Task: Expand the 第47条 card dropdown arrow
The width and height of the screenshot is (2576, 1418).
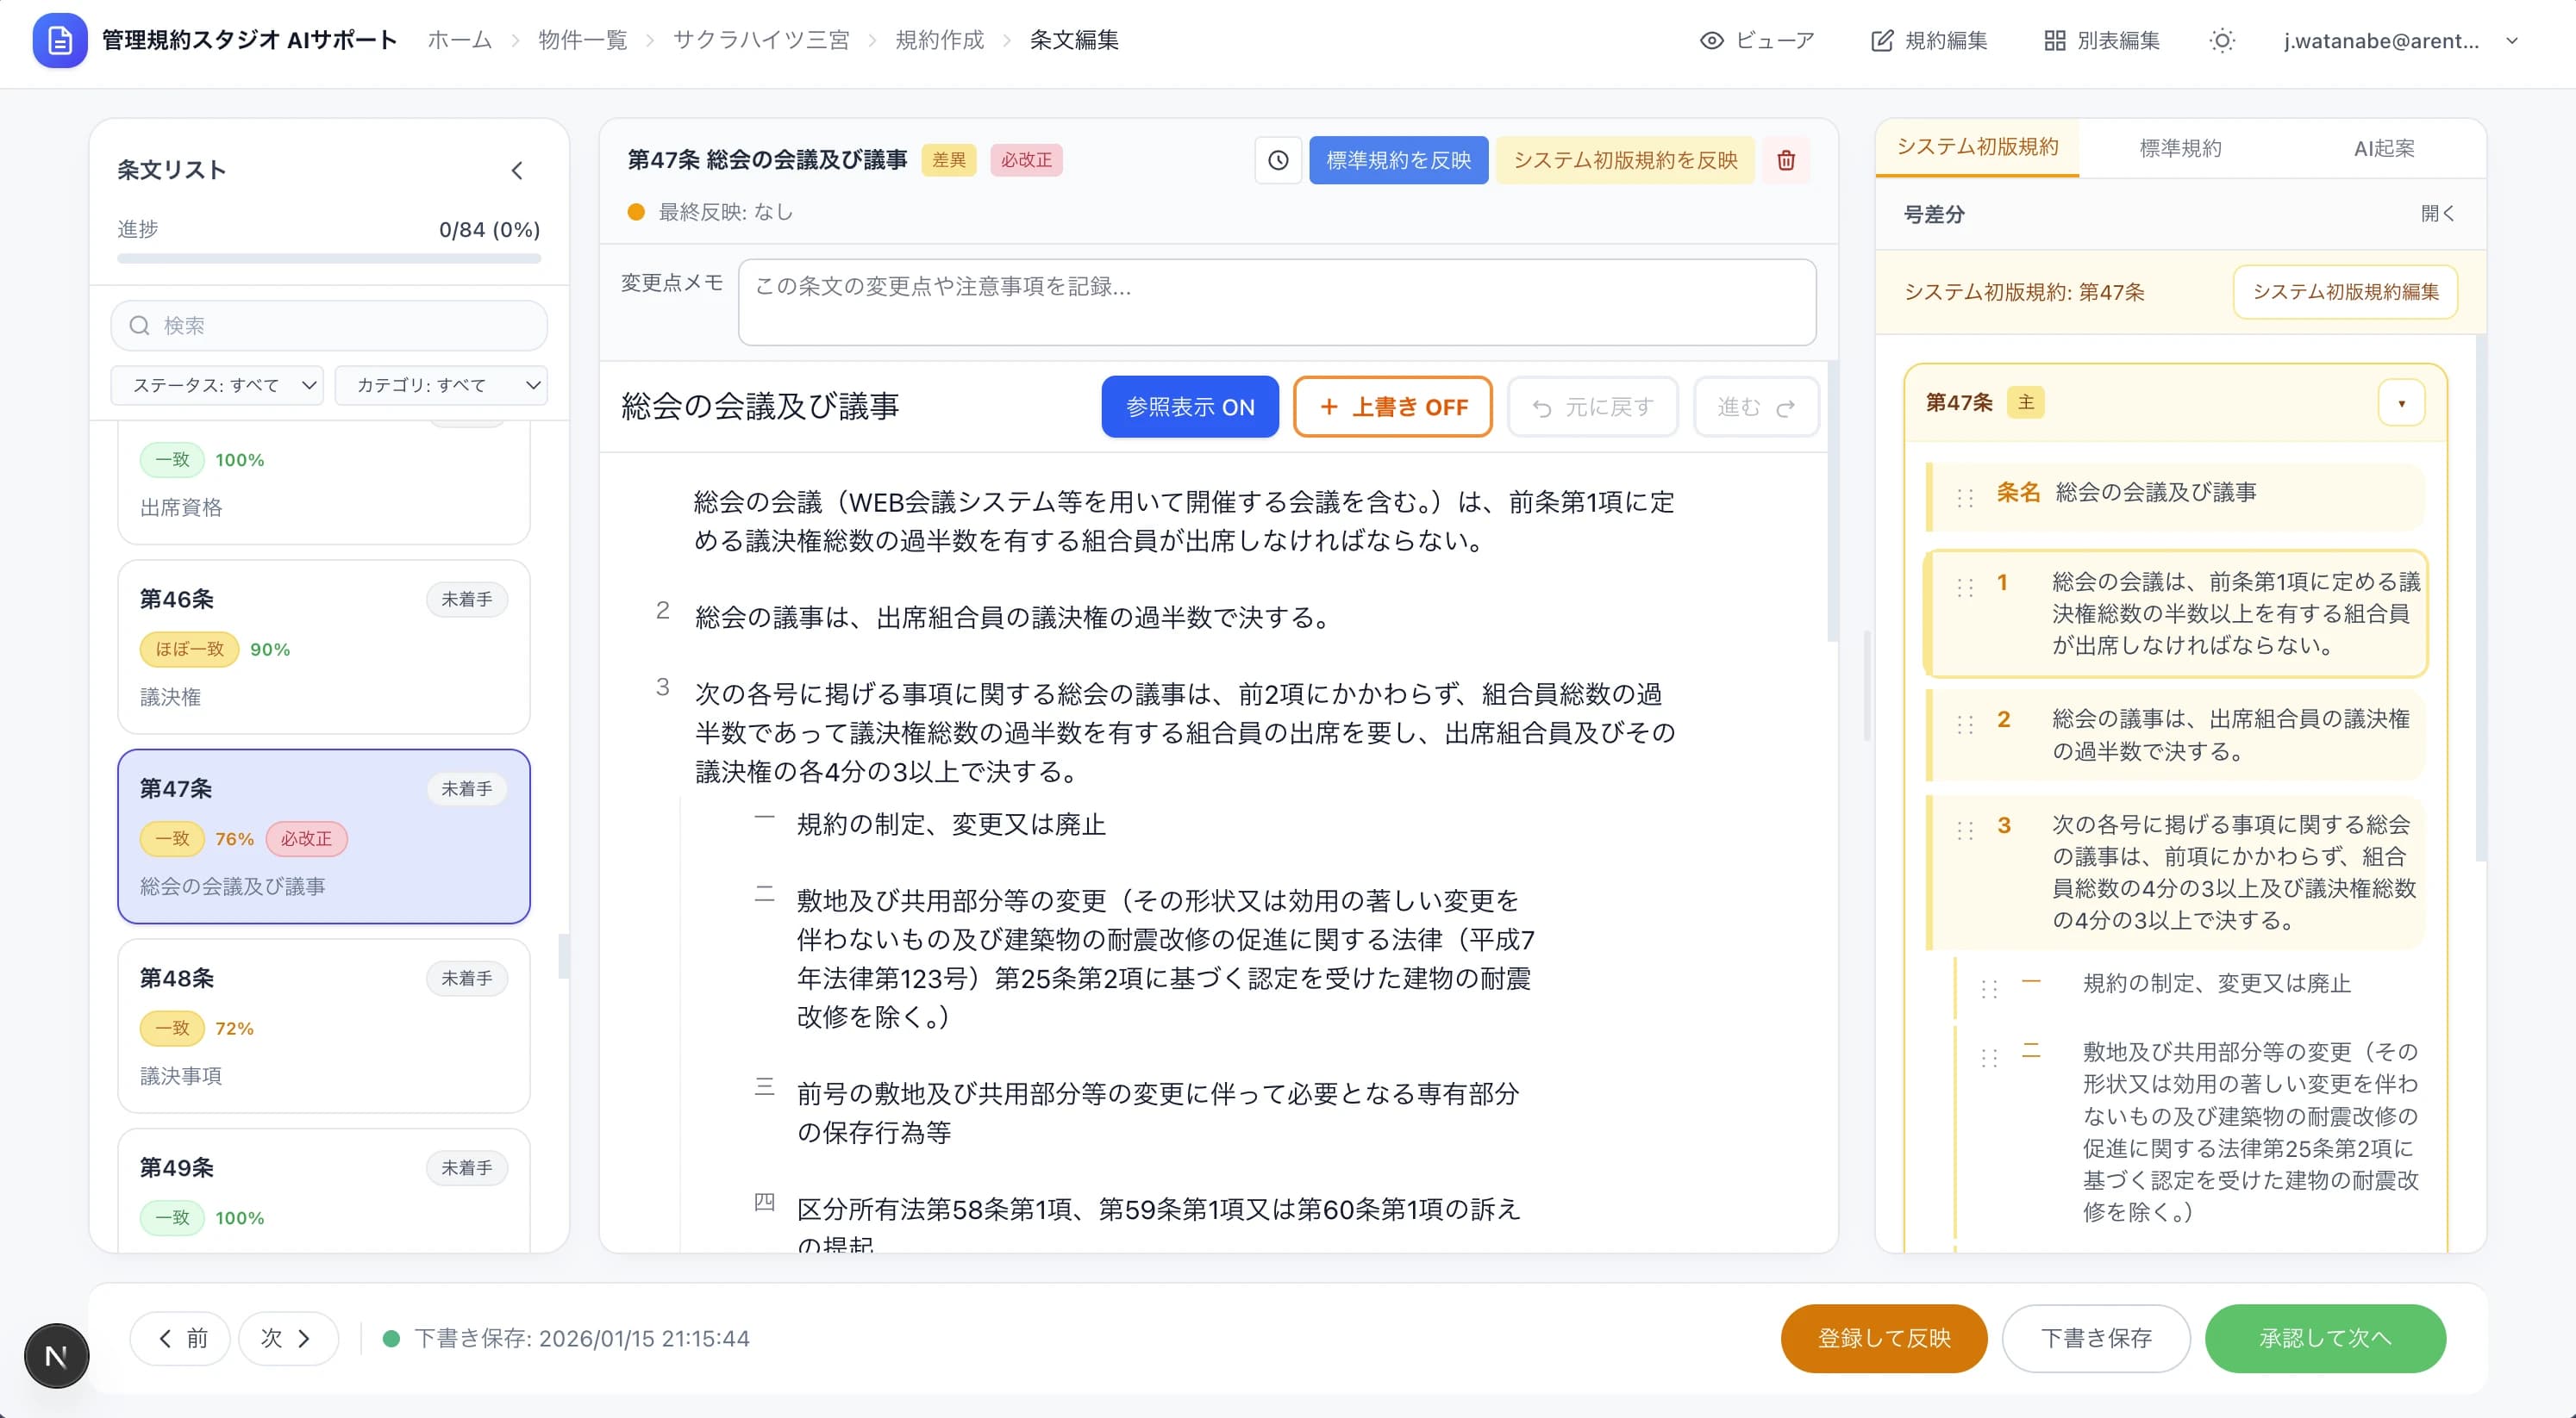Action: [x=2401, y=404]
